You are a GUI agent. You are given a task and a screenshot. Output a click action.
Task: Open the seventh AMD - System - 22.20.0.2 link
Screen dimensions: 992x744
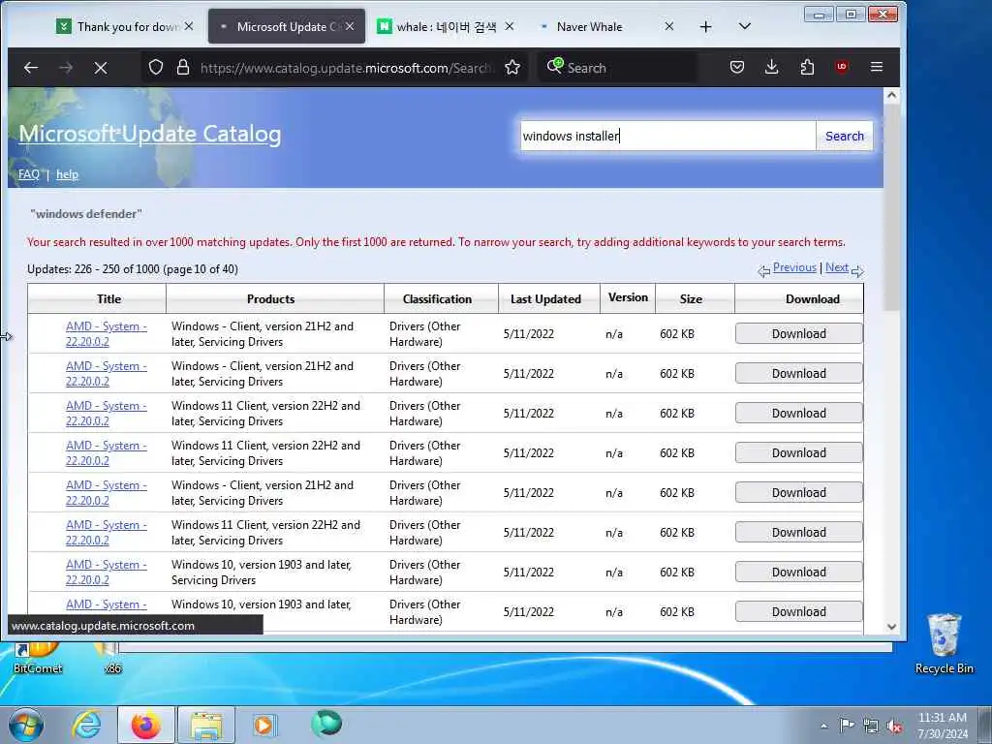pyautogui.click(x=107, y=572)
